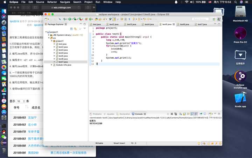The width and height of the screenshot is (252, 158).
Task: Open the Open Type dialog icon
Action: click(97, 19)
